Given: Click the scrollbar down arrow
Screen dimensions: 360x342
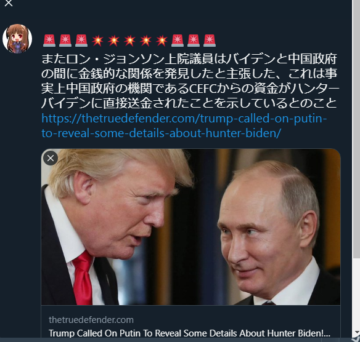Looking at the screenshot, I should coord(356,332).
